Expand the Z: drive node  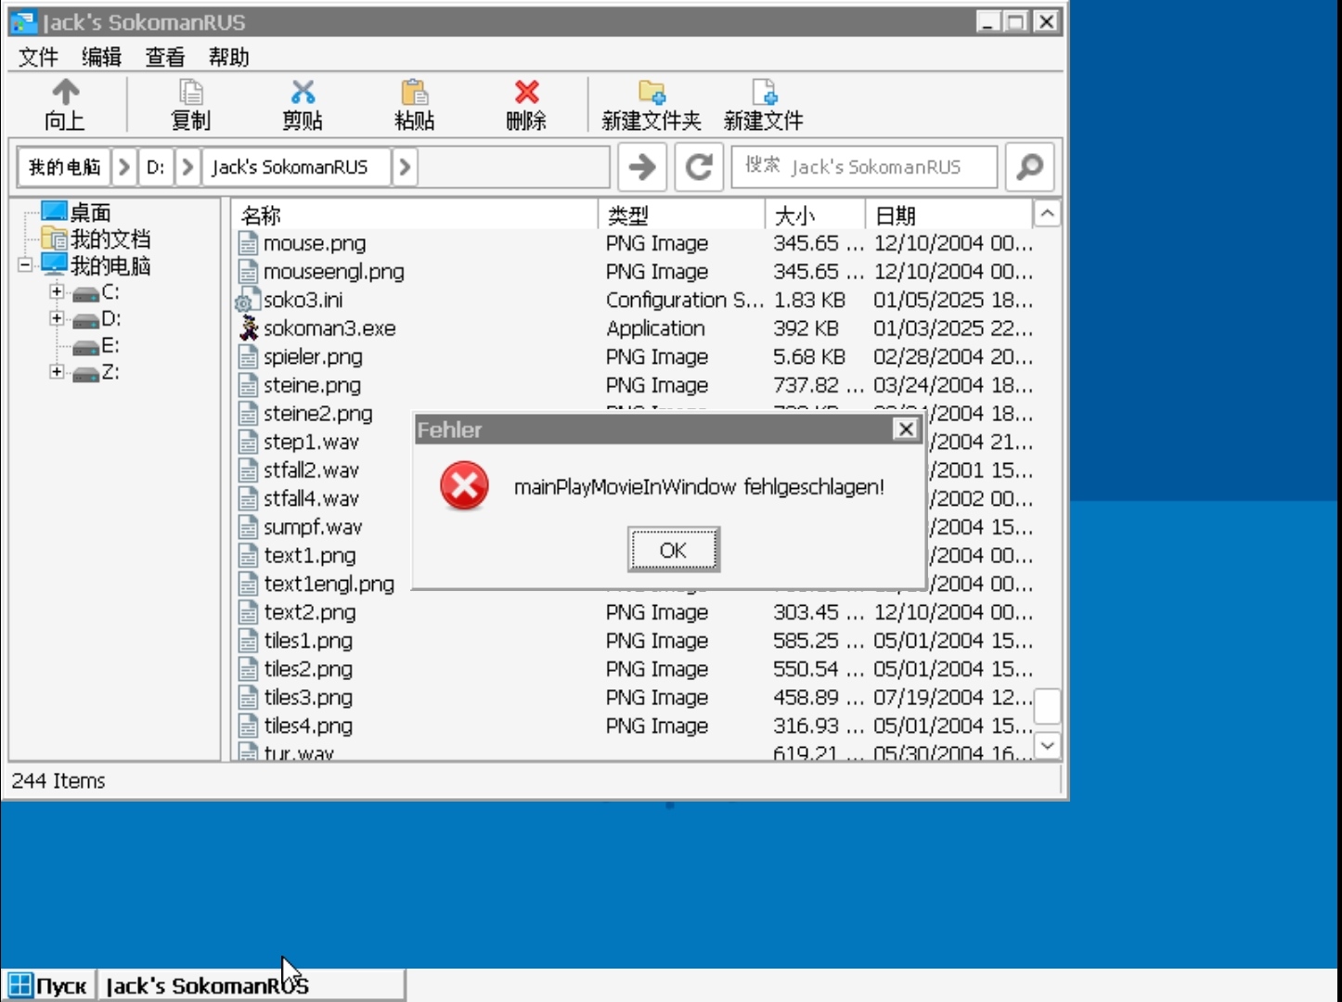(57, 372)
